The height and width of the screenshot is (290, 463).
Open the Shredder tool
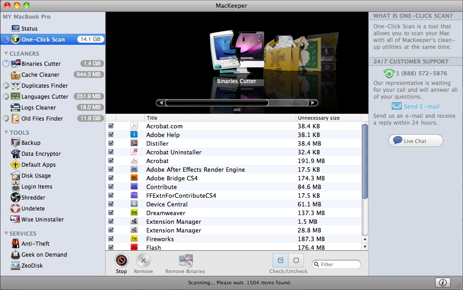click(x=33, y=198)
